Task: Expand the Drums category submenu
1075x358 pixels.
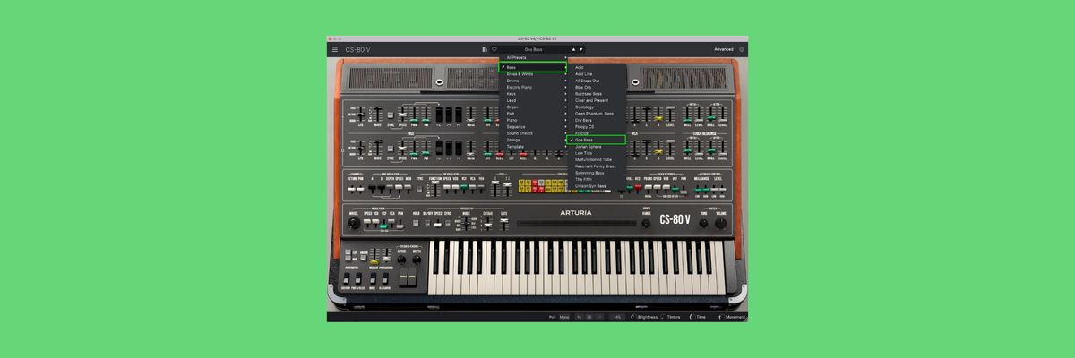Action: point(533,81)
